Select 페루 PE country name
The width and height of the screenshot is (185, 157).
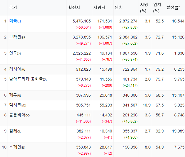15,95
